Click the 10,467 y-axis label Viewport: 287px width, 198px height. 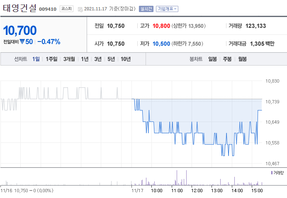pyautogui.click(x=272, y=164)
